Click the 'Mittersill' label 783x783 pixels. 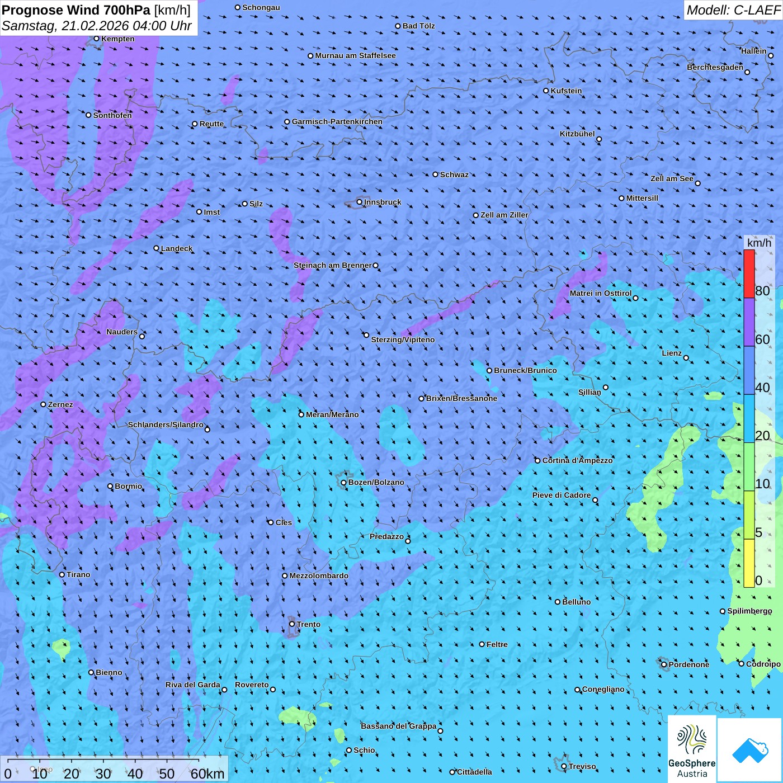click(643, 198)
